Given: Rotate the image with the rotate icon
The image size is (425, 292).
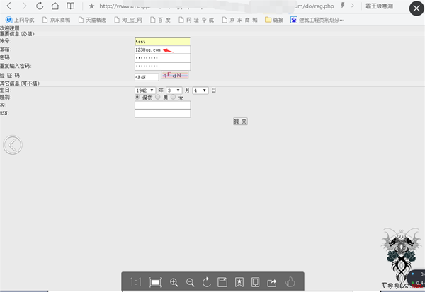Looking at the screenshot, I should (x=206, y=282).
